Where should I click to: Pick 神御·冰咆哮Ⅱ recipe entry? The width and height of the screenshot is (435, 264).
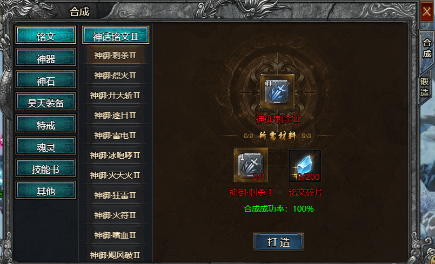(115, 155)
